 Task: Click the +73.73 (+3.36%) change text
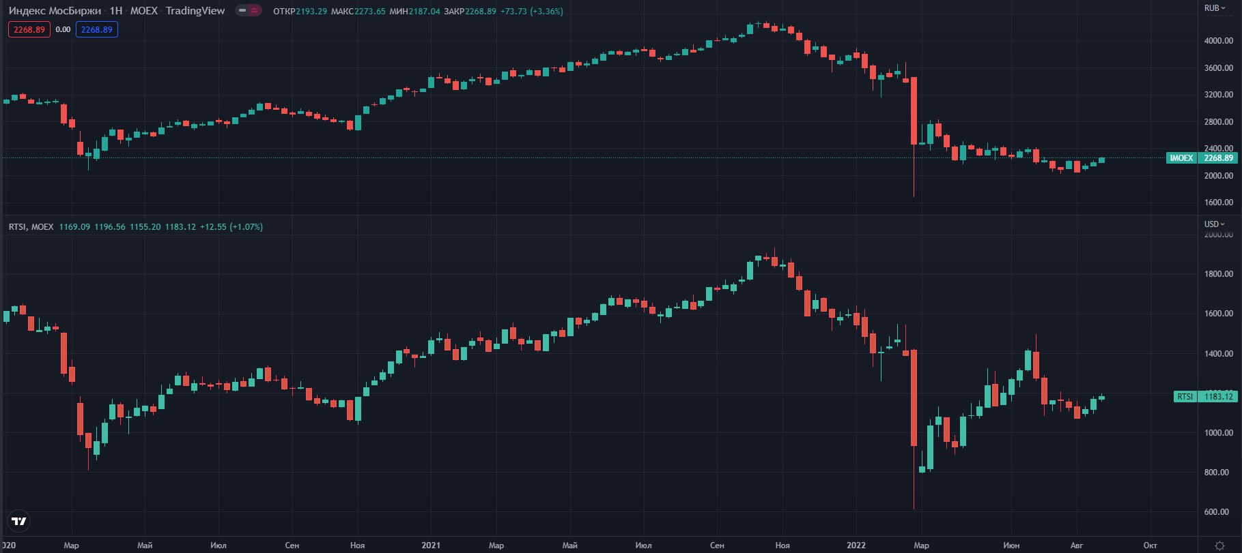tap(532, 12)
